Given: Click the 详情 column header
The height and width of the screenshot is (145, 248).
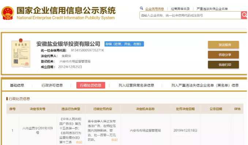Looking at the screenshot, I should click(237, 109).
